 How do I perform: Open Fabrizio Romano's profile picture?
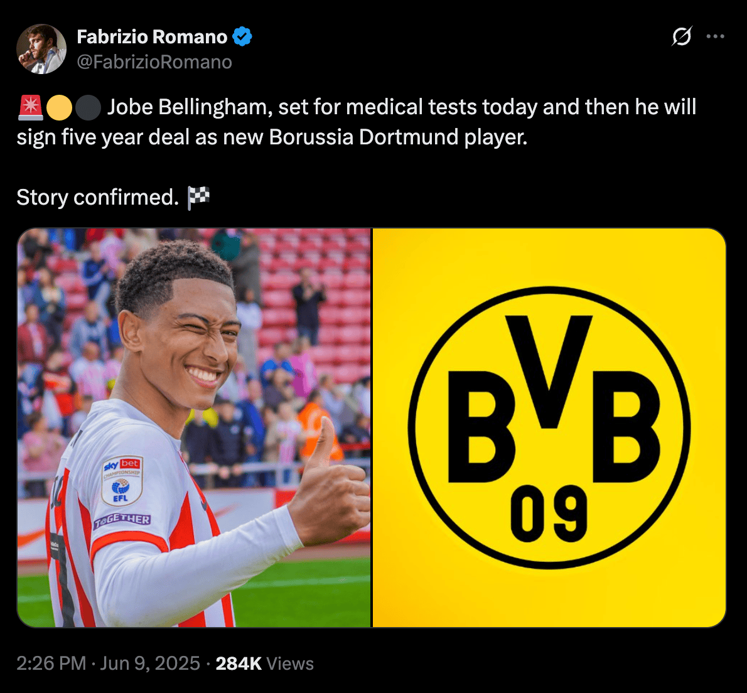click(41, 49)
